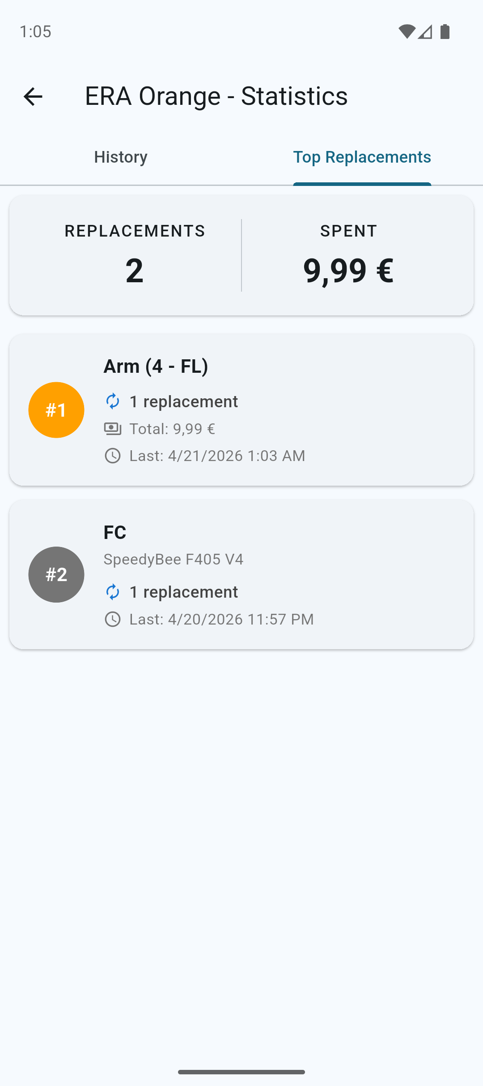Select the orange #1 rank badge
This screenshot has height=1086, width=483.
(x=56, y=409)
